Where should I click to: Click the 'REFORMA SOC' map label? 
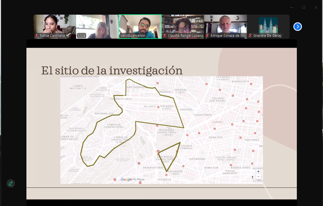click(x=104, y=114)
